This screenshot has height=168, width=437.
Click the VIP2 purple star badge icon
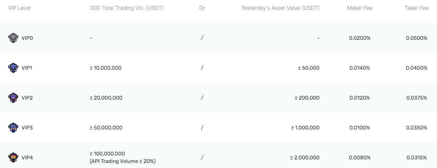click(13, 98)
